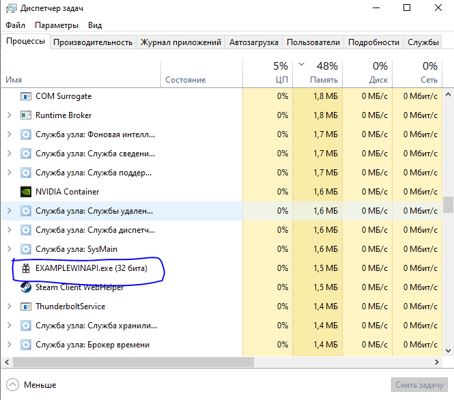Sort by the Память column header
Viewport: 454px width, 400px height.
317,74
